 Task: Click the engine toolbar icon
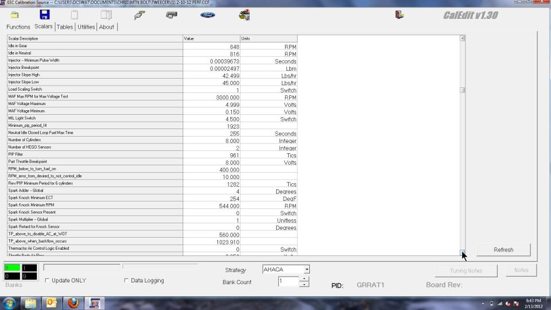tap(245, 15)
